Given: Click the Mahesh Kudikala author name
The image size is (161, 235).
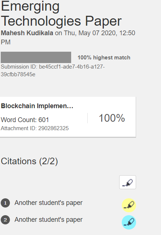Looking at the screenshot, I should pyautogui.click(x=27, y=33).
